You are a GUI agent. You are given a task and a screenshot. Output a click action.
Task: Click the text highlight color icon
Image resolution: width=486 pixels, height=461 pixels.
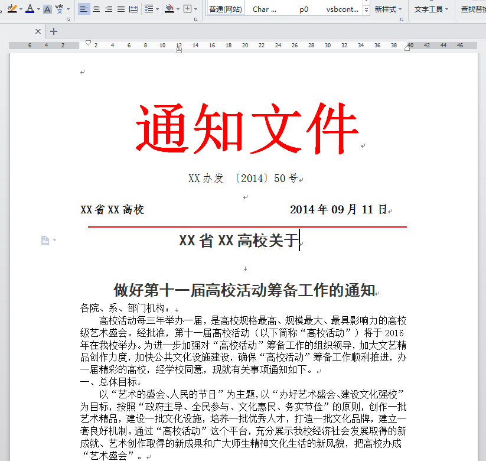12,9
